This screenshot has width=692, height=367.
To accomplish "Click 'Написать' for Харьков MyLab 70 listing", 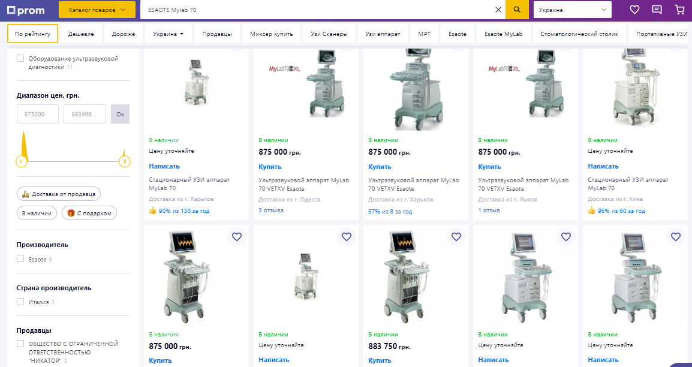I will [x=164, y=166].
